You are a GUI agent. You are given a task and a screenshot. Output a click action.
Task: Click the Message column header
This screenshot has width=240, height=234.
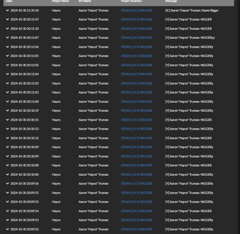(171, 1)
